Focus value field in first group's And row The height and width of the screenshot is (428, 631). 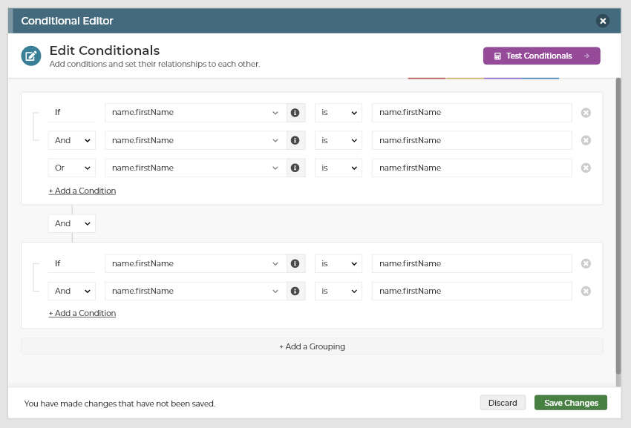pyautogui.click(x=471, y=140)
